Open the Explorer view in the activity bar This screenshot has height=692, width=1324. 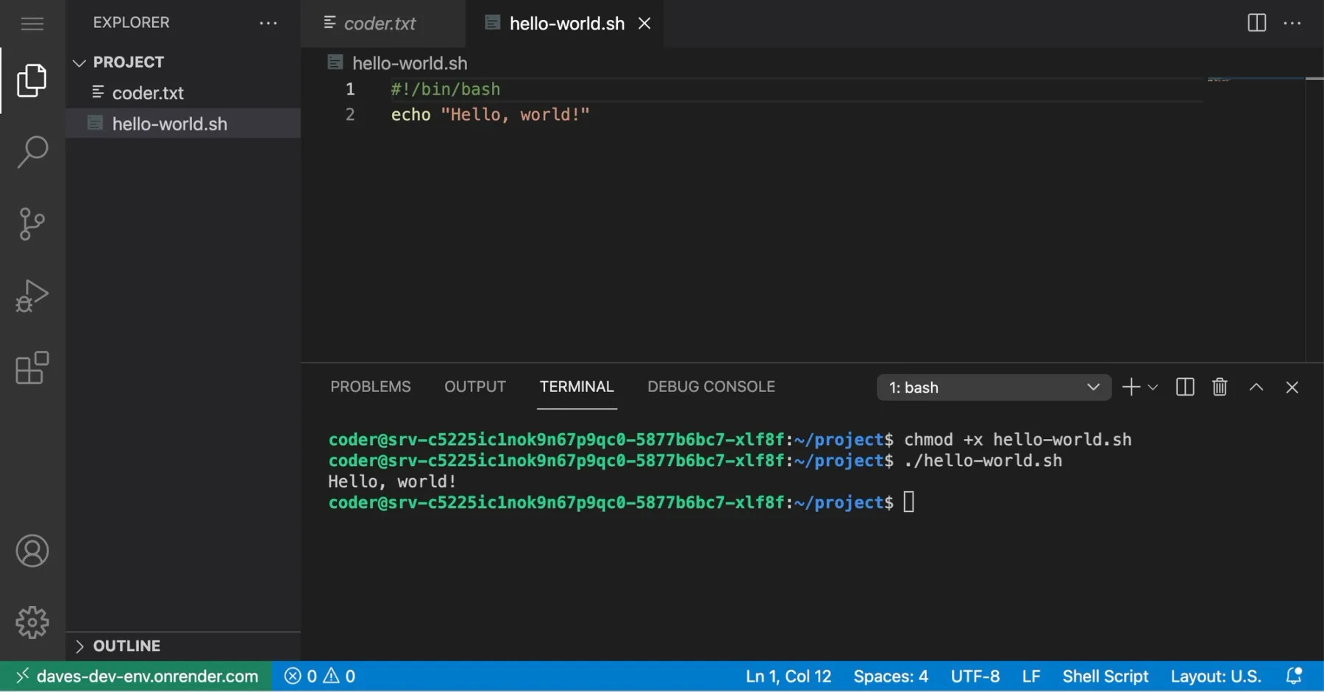(32, 80)
